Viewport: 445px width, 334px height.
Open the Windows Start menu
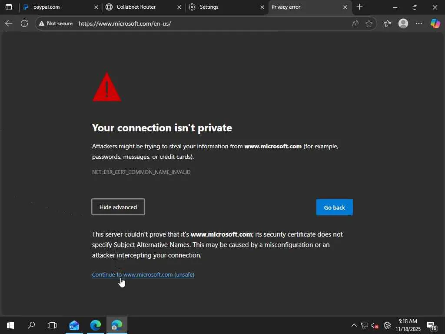pyautogui.click(x=10, y=325)
